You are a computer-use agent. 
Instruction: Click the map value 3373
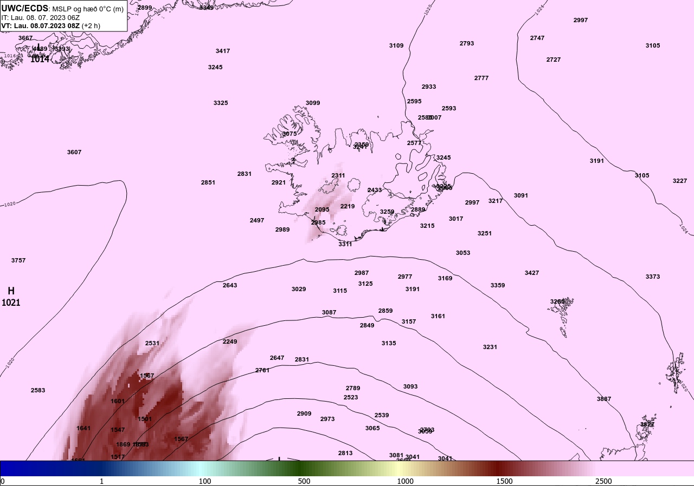[x=653, y=277]
